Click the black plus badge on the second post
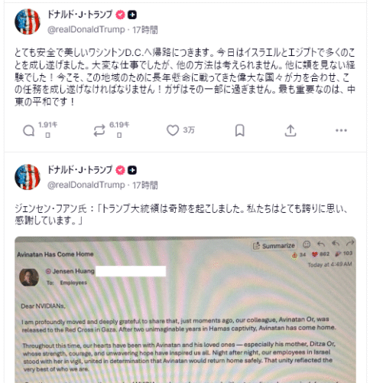Screen dimensions: 370x383 click(x=132, y=170)
